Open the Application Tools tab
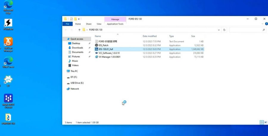 tap(115, 24)
